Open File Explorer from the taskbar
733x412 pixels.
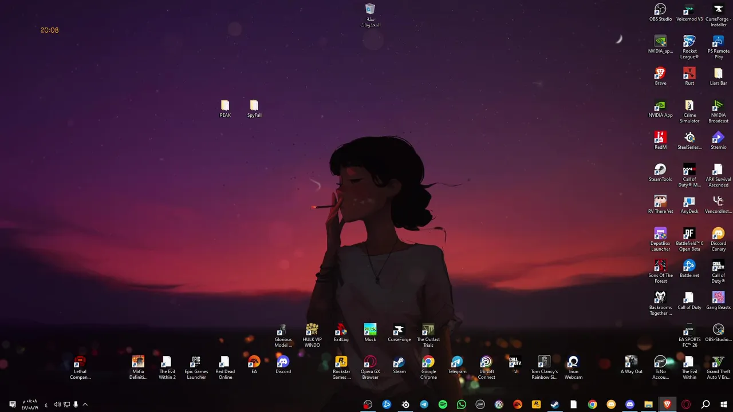[648, 405]
